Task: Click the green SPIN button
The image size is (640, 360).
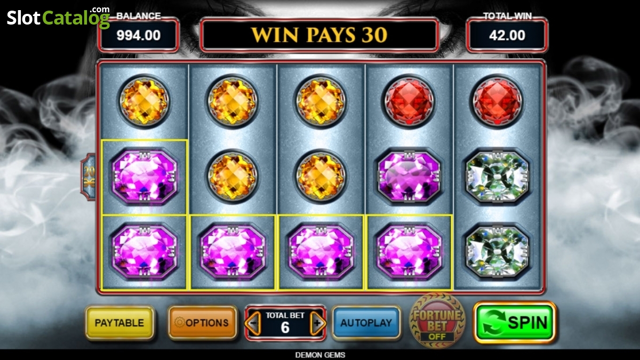Action: (x=515, y=322)
